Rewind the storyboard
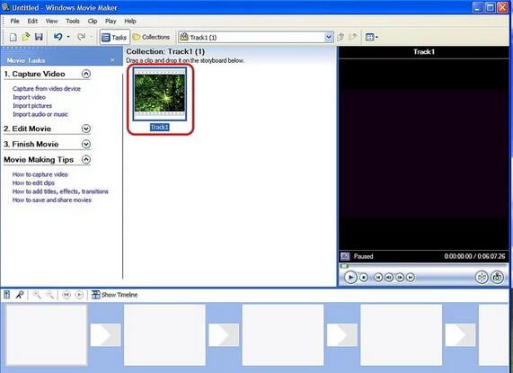The height and width of the screenshot is (373, 513). (66, 295)
